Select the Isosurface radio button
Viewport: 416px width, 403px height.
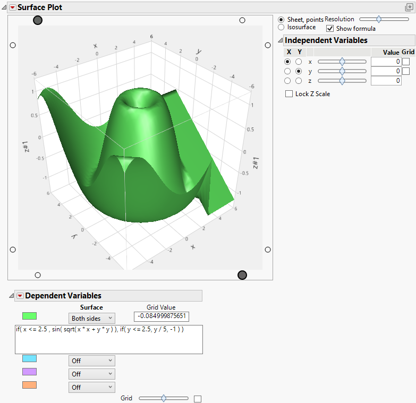pos(281,27)
